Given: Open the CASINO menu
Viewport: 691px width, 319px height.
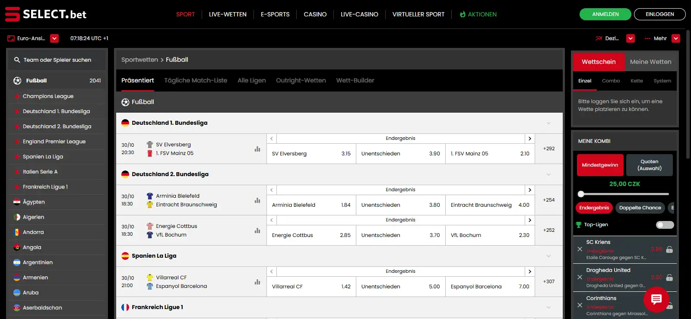Looking at the screenshot, I should [x=315, y=14].
